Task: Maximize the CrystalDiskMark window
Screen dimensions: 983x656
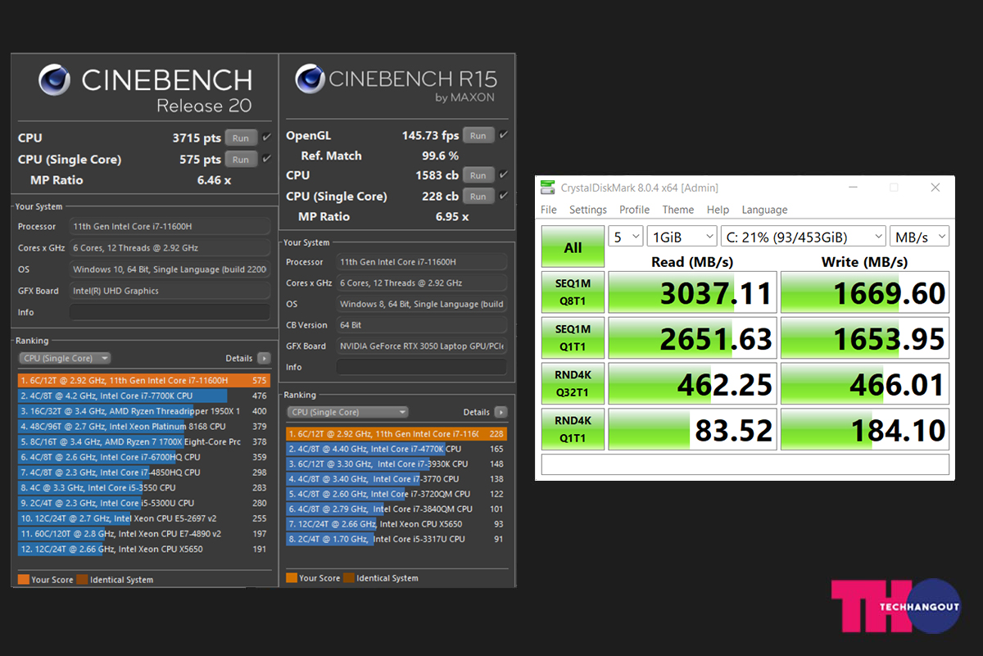Action: 894,188
